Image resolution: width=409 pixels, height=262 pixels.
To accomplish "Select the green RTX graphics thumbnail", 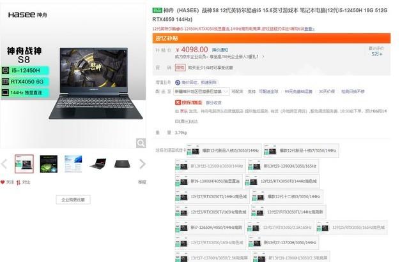I will [x=49, y=164].
